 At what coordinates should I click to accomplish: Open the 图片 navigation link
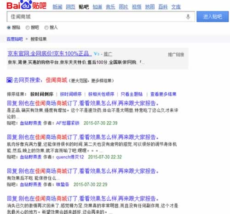[124, 7]
